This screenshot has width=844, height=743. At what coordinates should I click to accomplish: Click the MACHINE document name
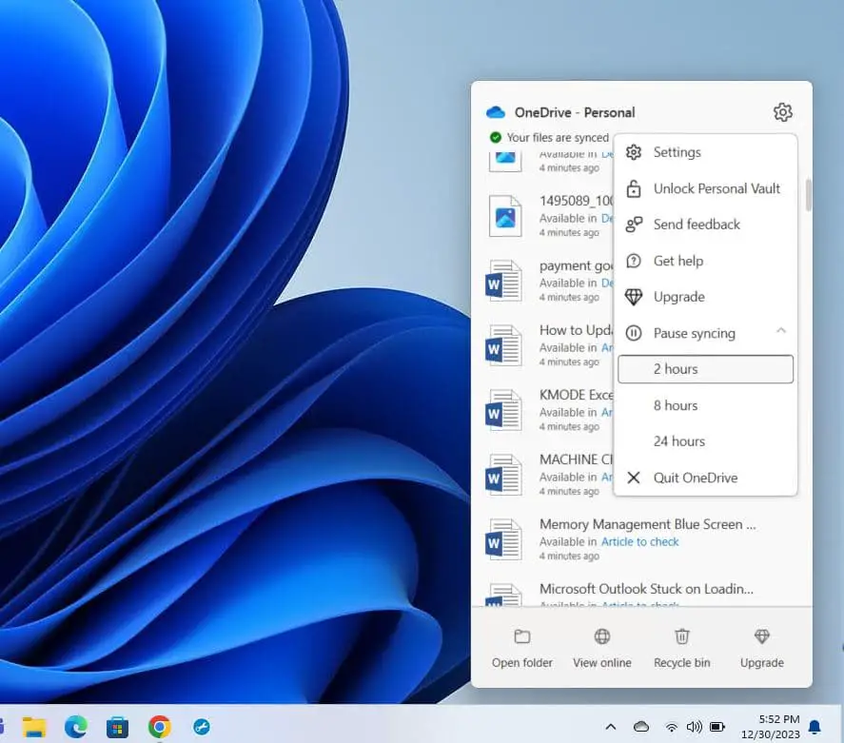[576, 459]
